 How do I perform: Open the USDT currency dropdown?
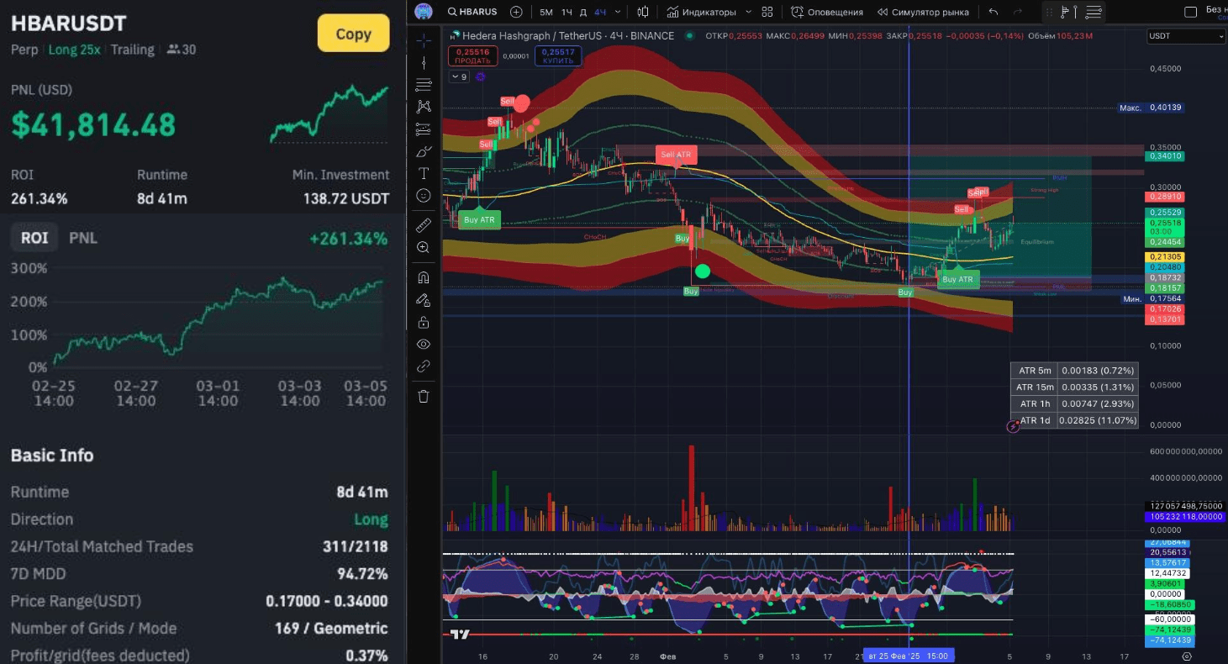pyautogui.click(x=1186, y=36)
